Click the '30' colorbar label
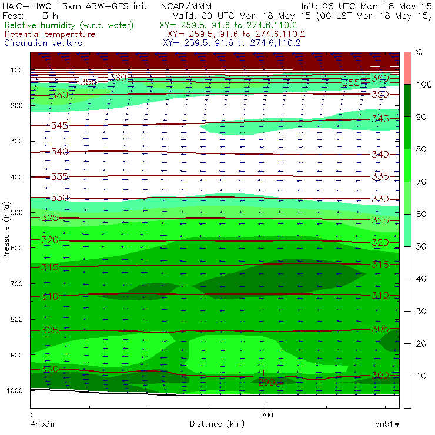Screen dimensions: 435x435 pos(421,312)
